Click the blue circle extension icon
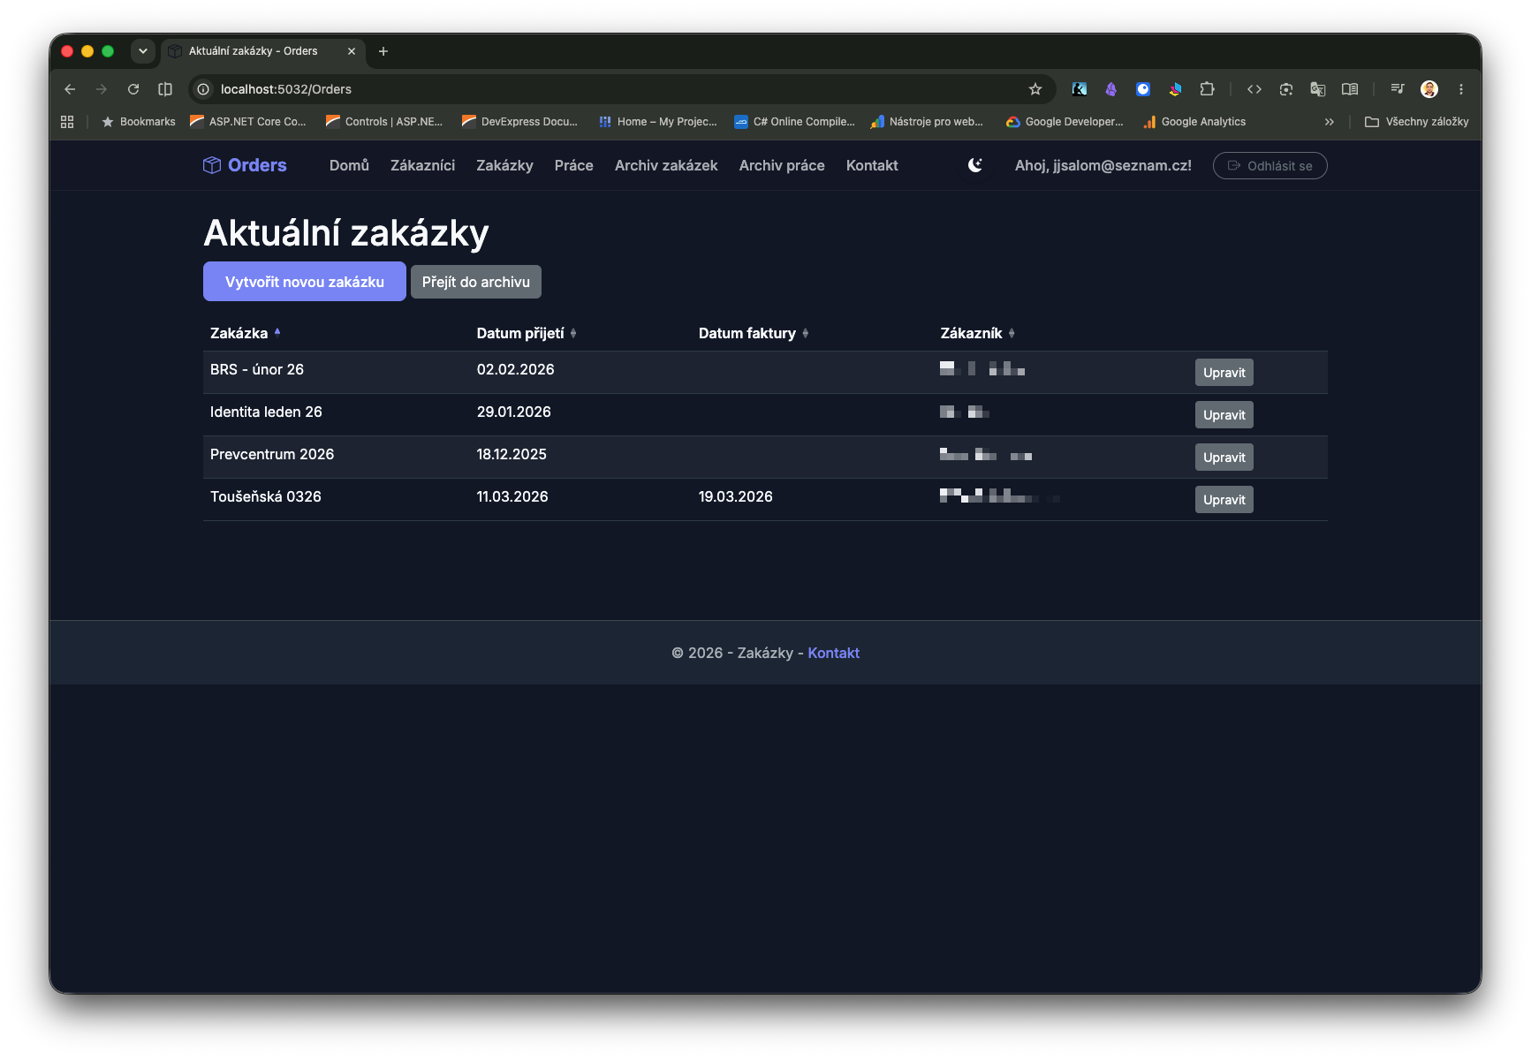 click(1143, 89)
